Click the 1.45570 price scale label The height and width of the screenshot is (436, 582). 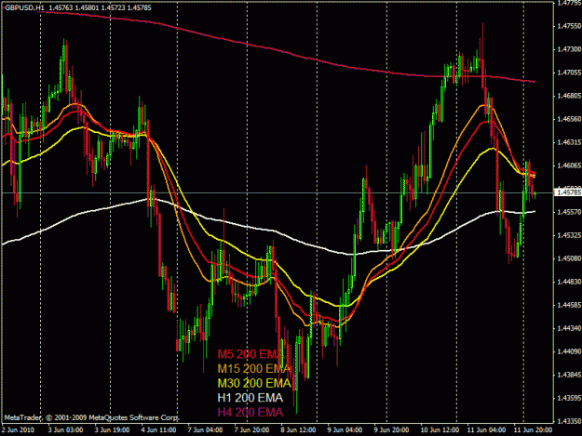(x=569, y=212)
